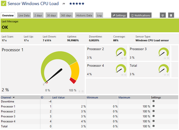Open the comments icon button
This screenshot has height=130, width=179.
coord(163,15)
